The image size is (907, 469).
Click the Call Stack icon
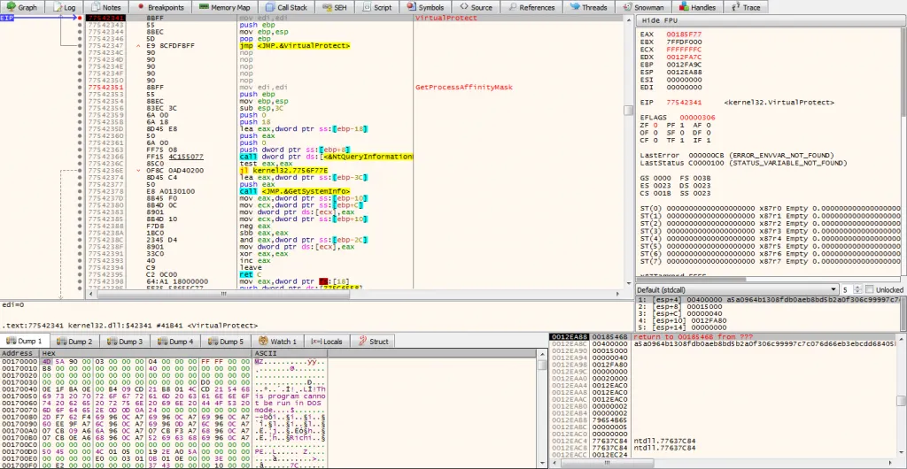click(268, 7)
